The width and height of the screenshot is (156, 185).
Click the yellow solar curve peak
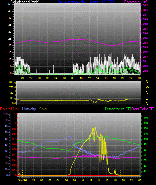tap(95, 127)
